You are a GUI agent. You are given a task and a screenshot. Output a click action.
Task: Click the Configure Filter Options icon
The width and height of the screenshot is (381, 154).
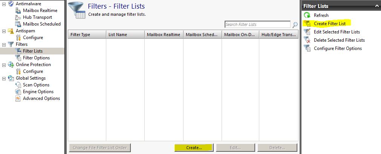(x=307, y=48)
